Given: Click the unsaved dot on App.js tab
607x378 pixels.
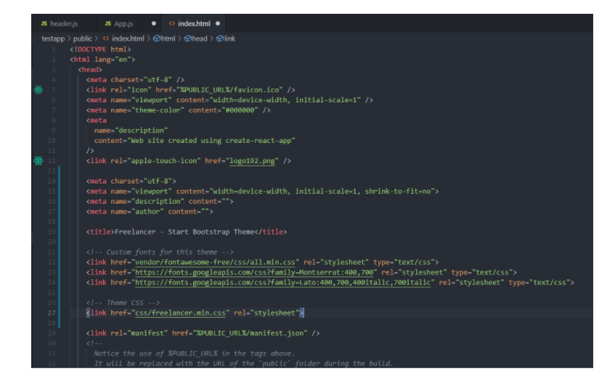Looking at the screenshot, I should pos(154,24).
